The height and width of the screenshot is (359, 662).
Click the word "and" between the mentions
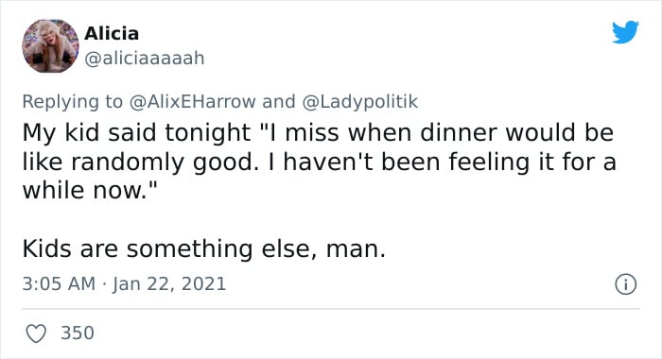point(279,102)
